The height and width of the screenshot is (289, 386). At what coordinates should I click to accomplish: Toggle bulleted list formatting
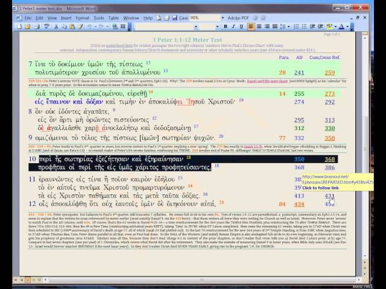304,26
